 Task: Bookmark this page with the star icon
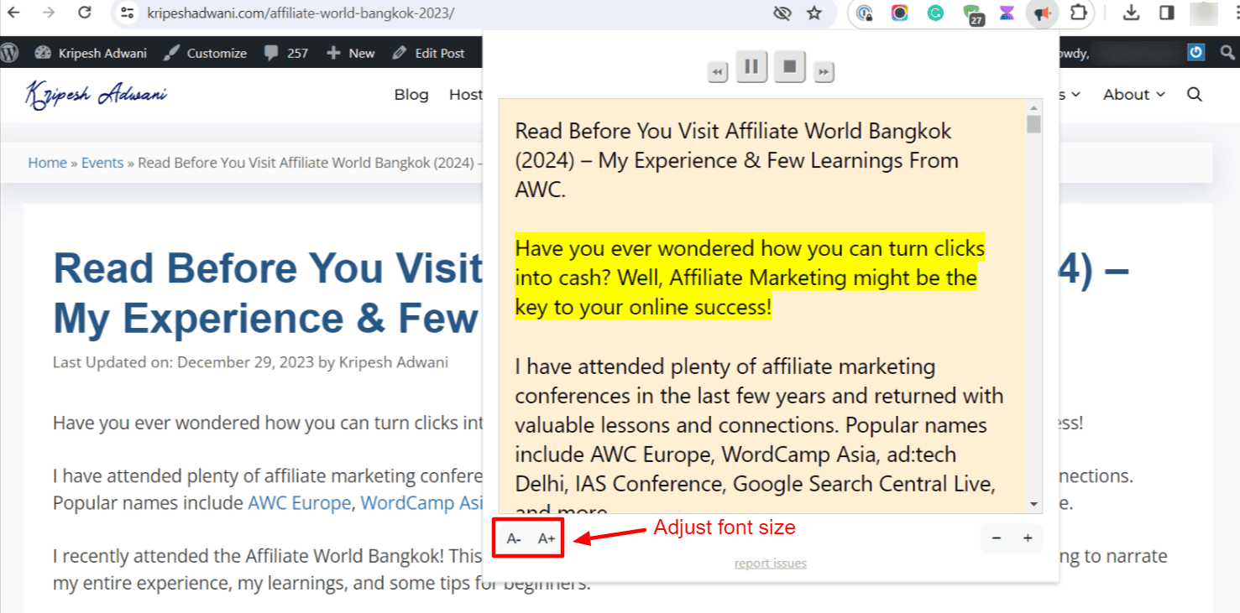click(x=814, y=13)
